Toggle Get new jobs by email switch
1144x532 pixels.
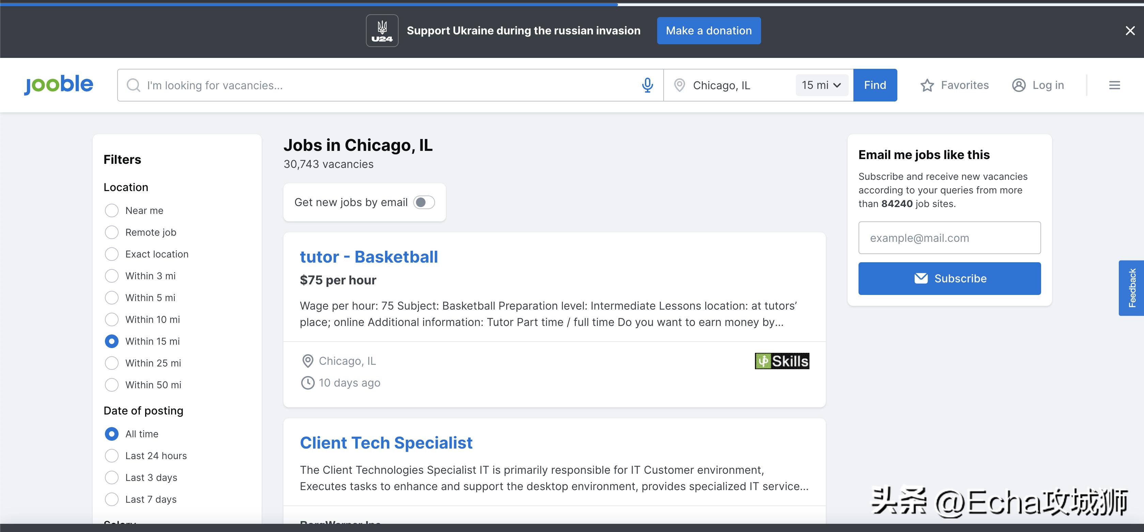(x=424, y=203)
